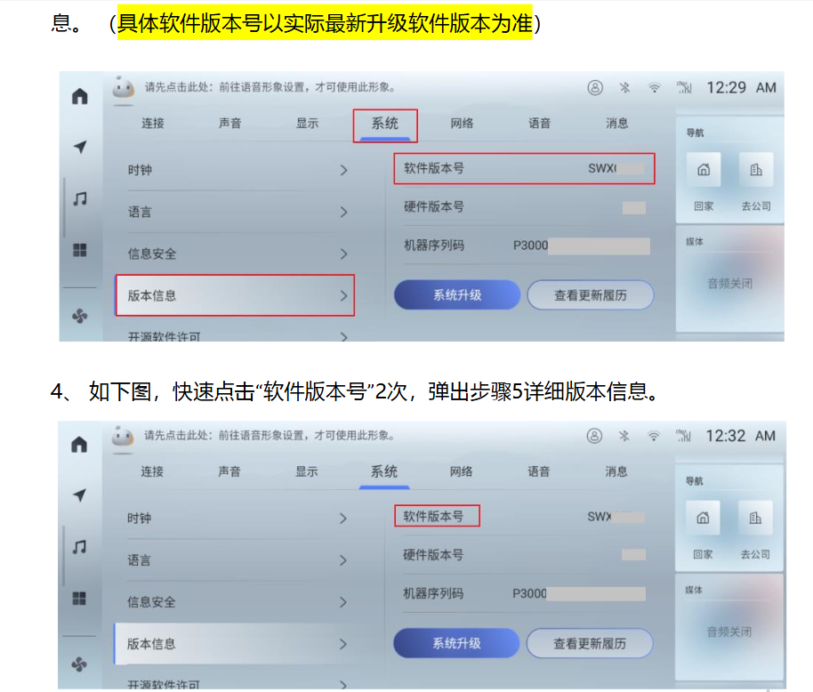The image size is (813, 692).
Task: Tap the 回家 home icon in lower screenshot
Action: point(703,518)
